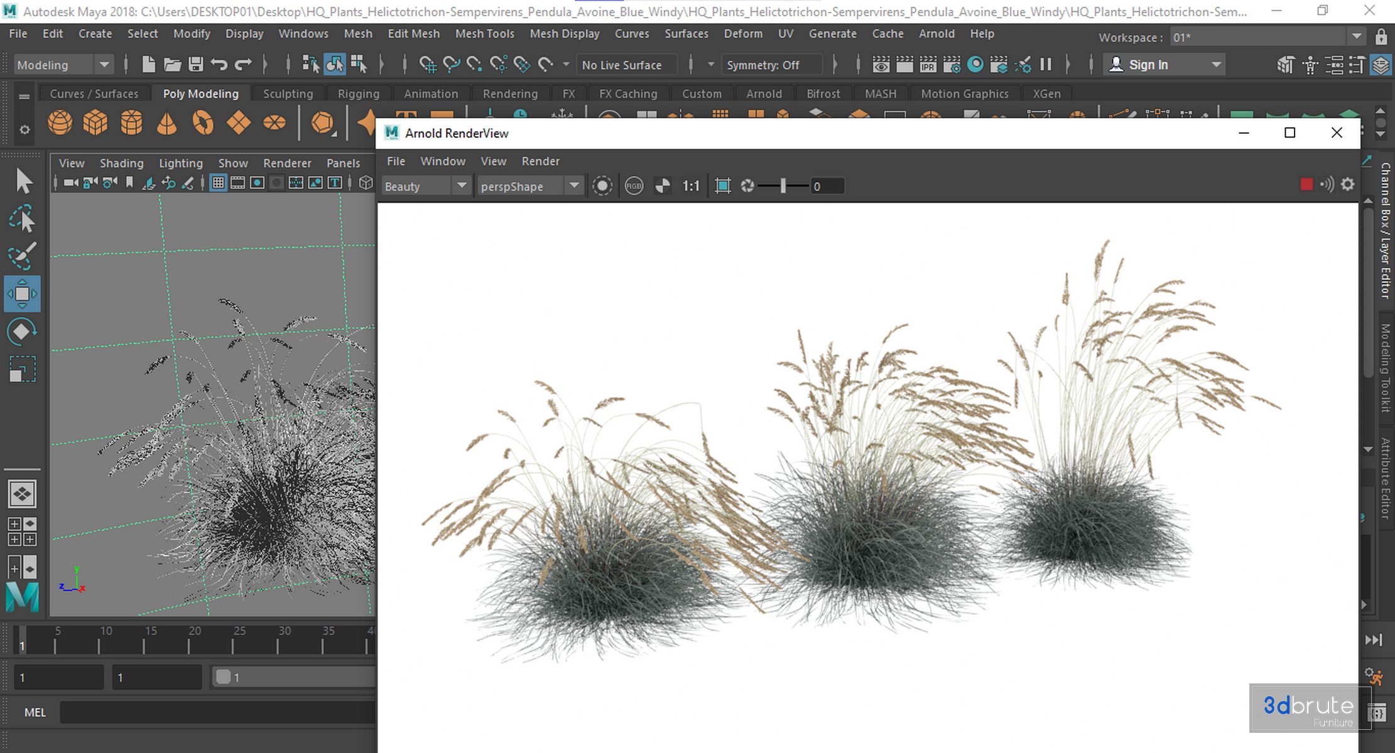
Task: Open the Mesh Tools menu
Action: click(x=484, y=34)
